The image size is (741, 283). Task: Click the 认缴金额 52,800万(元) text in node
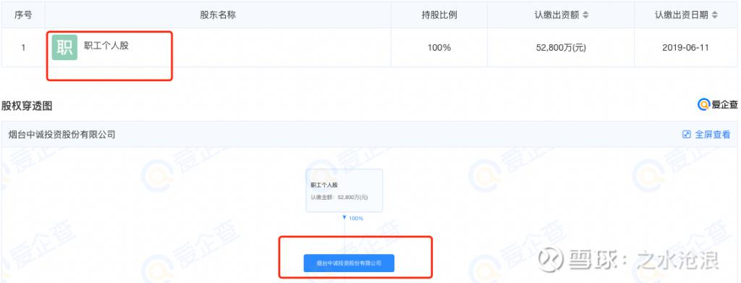[339, 197]
